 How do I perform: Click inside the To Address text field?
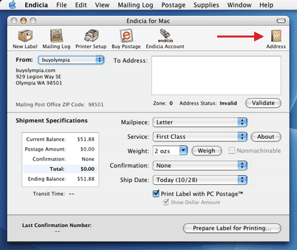tap(216, 76)
